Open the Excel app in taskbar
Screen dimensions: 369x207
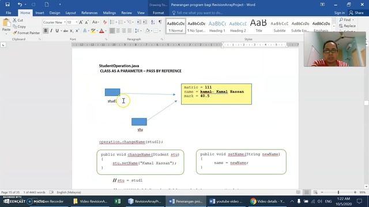click(x=118, y=201)
